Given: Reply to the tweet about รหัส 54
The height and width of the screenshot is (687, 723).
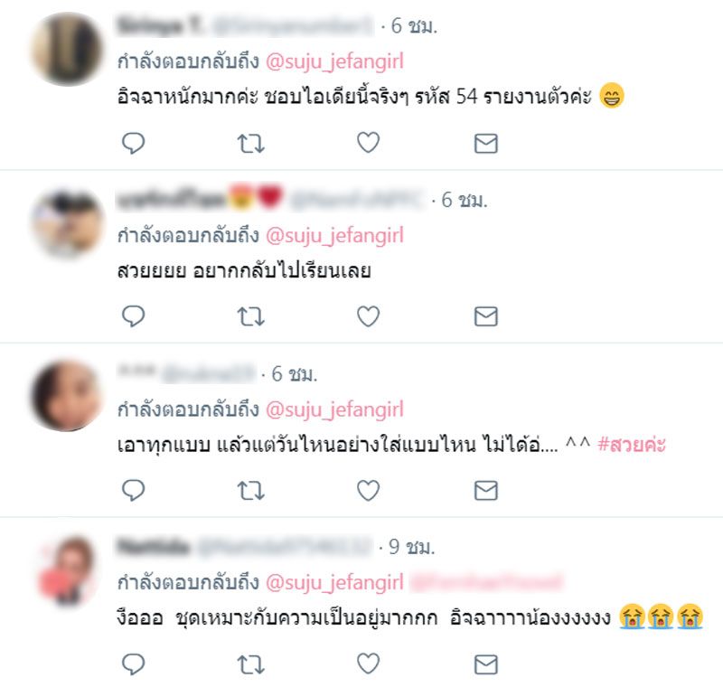Looking at the screenshot, I should (133, 143).
